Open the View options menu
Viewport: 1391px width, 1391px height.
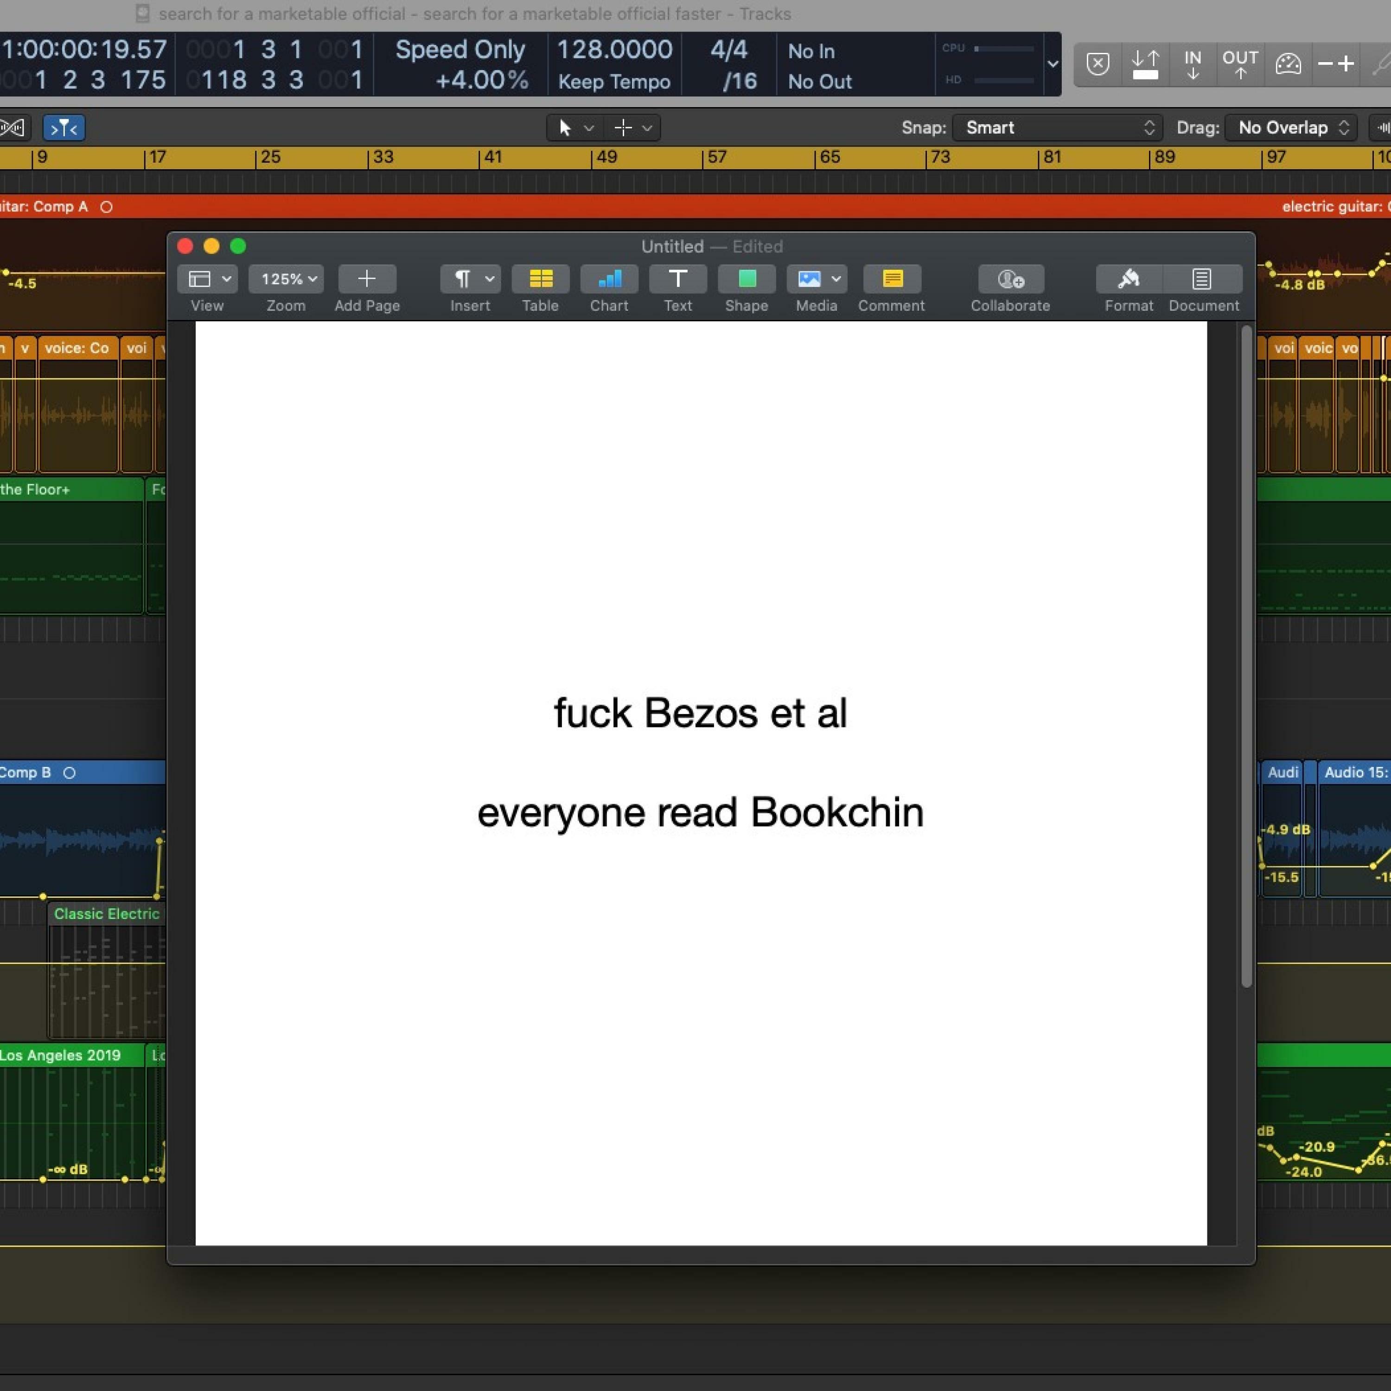(208, 279)
